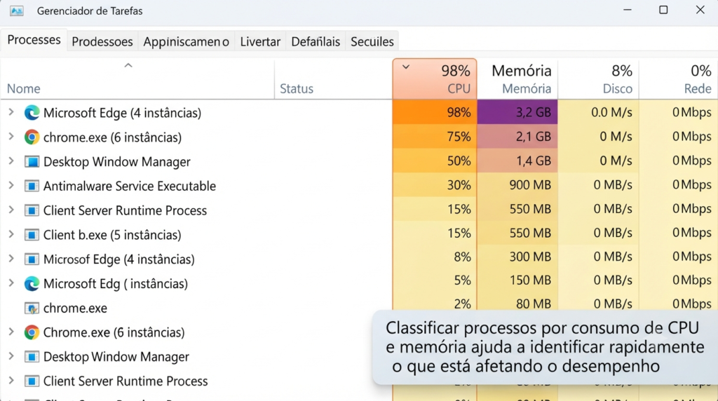Select the 30% CPU cell
The width and height of the screenshot is (718, 401).
435,185
